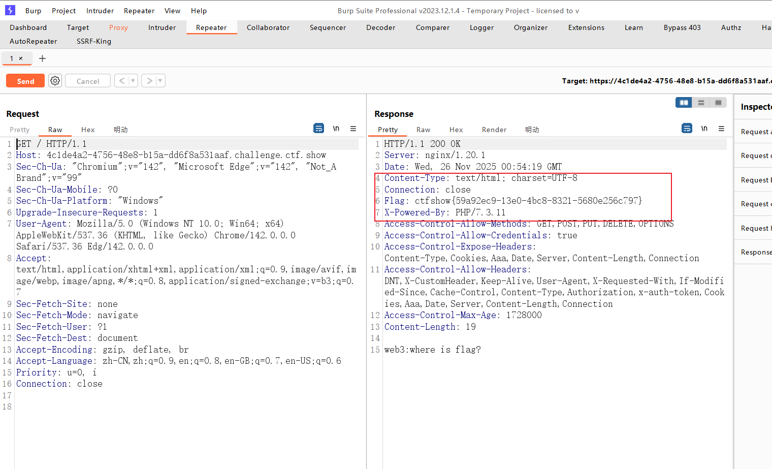Image resolution: width=772 pixels, height=469 pixels.
Task: Switch Response view to Raw
Action: (423, 130)
